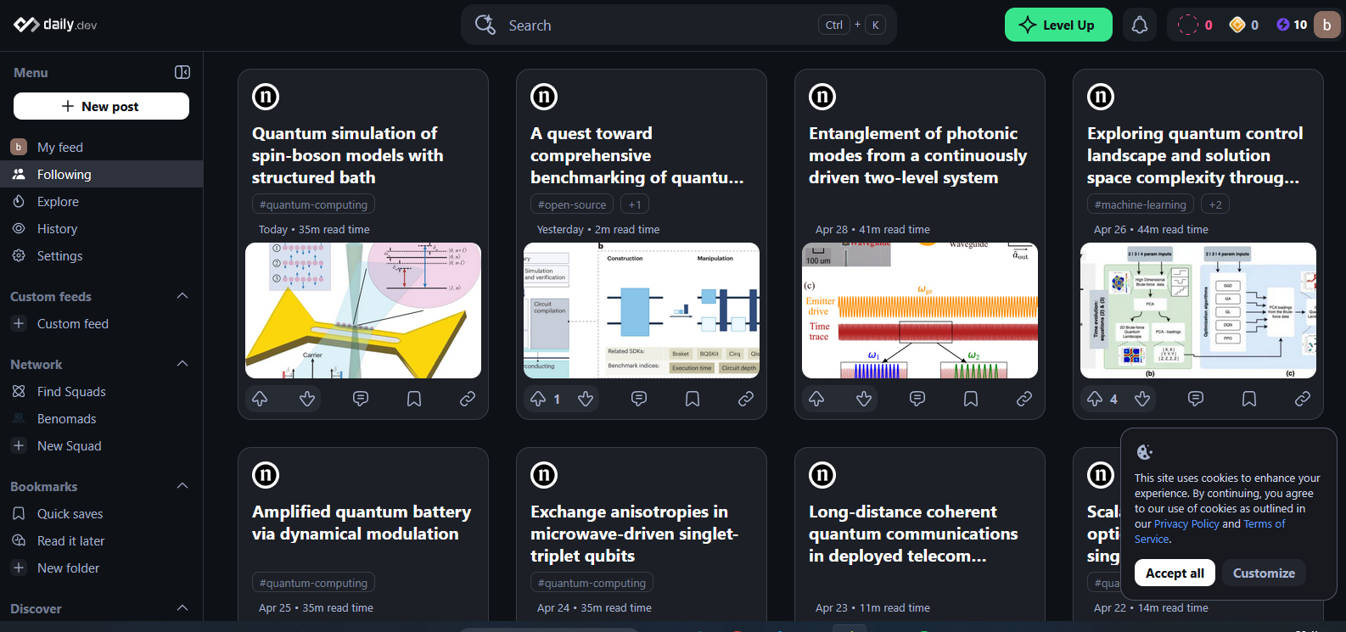The image size is (1346, 632).
Task: Upvote the Entanglement of photonic modes post
Action: pyautogui.click(x=816, y=399)
